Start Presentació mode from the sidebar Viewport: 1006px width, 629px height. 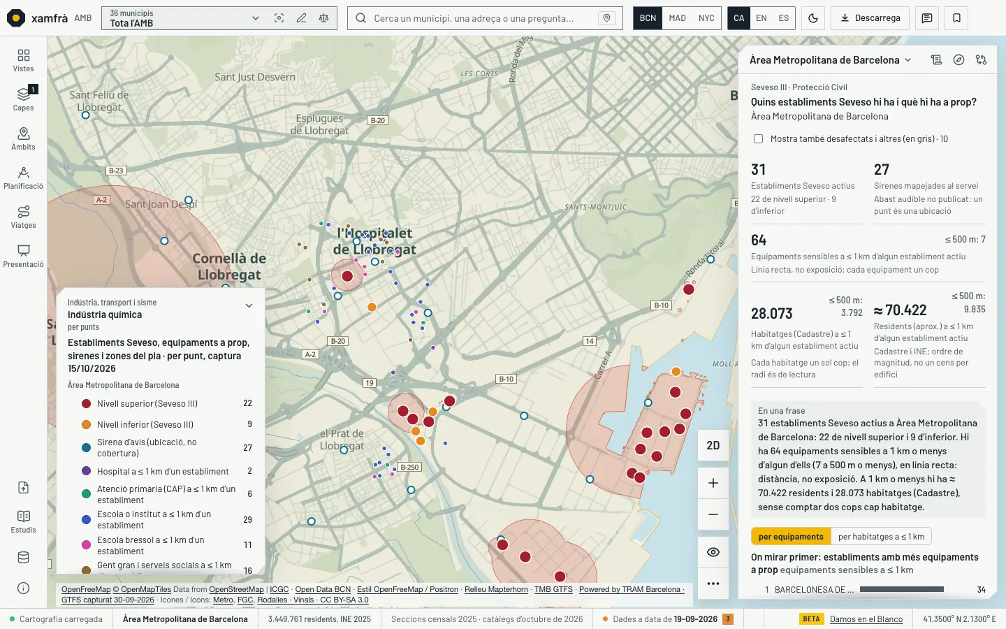23,256
